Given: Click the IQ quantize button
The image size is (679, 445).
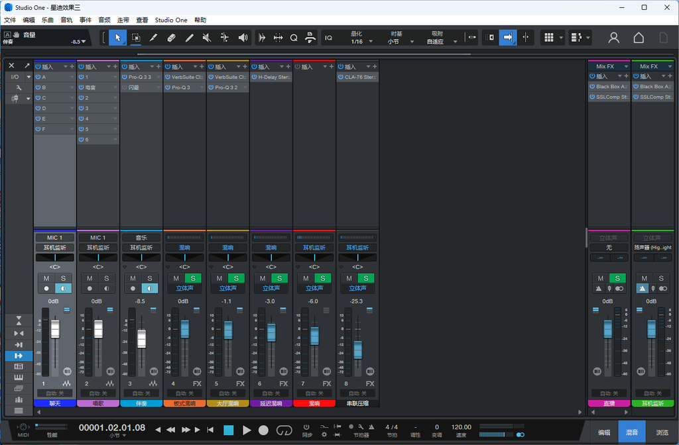Looking at the screenshot, I should (x=329, y=38).
